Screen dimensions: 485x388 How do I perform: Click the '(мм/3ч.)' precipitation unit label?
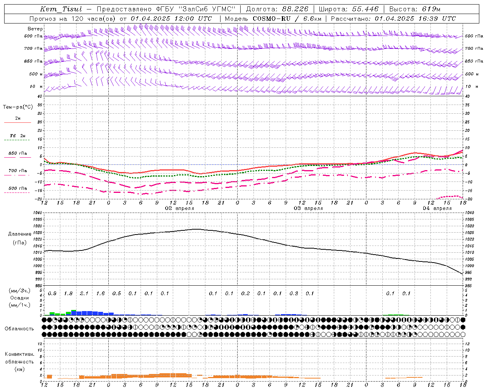click(20, 291)
